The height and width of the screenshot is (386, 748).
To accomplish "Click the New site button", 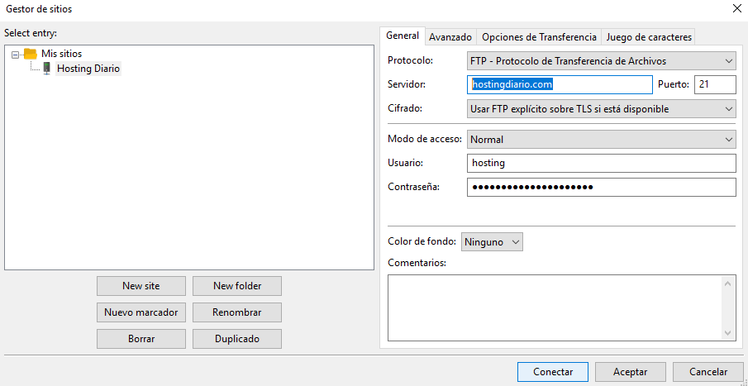I will (141, 286).
